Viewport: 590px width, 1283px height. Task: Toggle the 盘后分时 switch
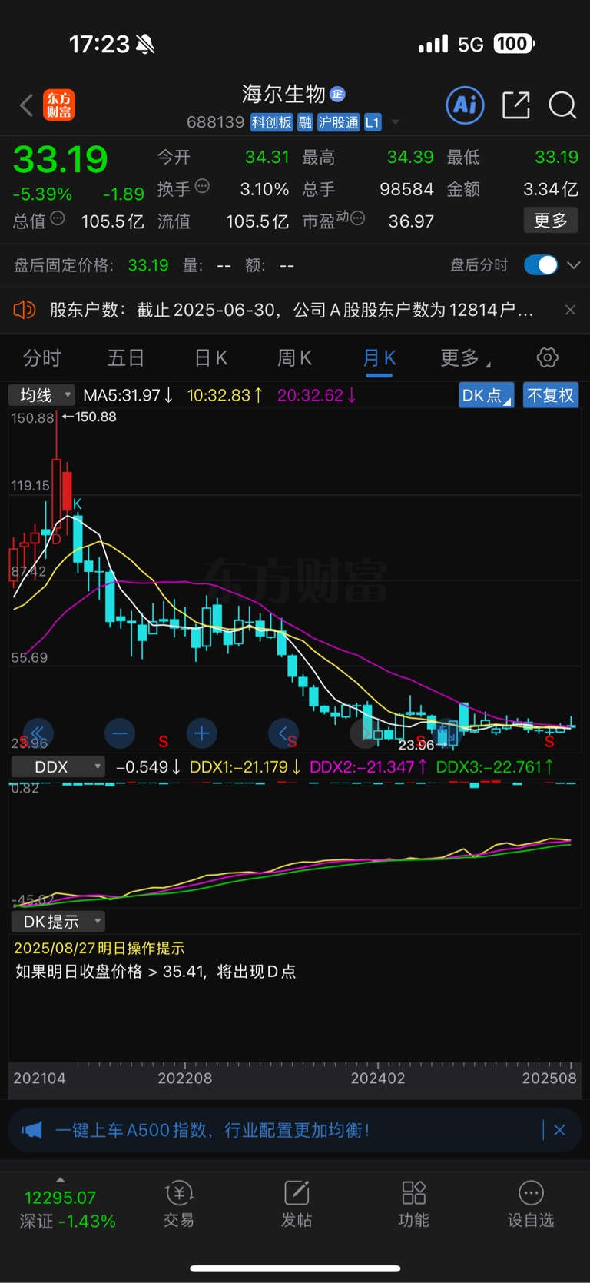(541, 265)
